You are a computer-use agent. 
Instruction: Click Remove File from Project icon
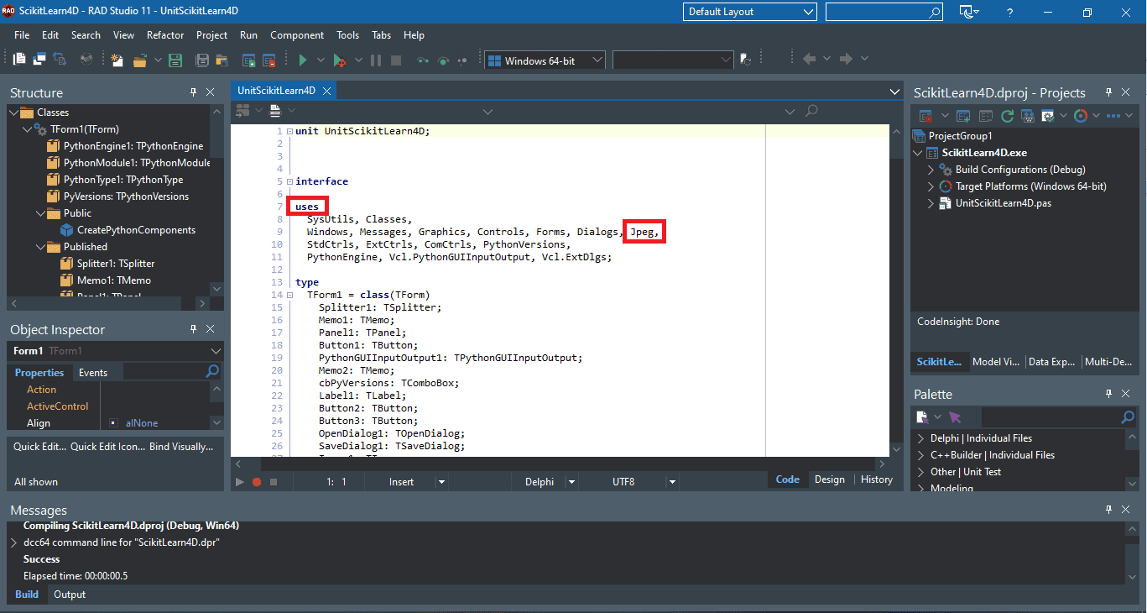click(269, 60)
